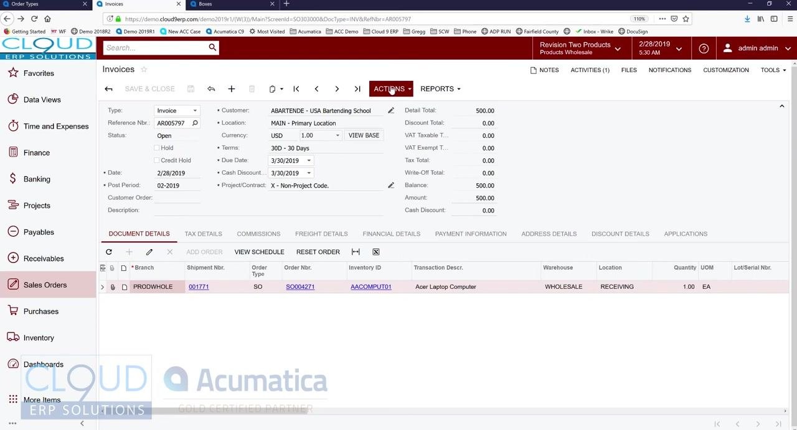Click the top Search field
Screen dimensions: 797x430
155,48
